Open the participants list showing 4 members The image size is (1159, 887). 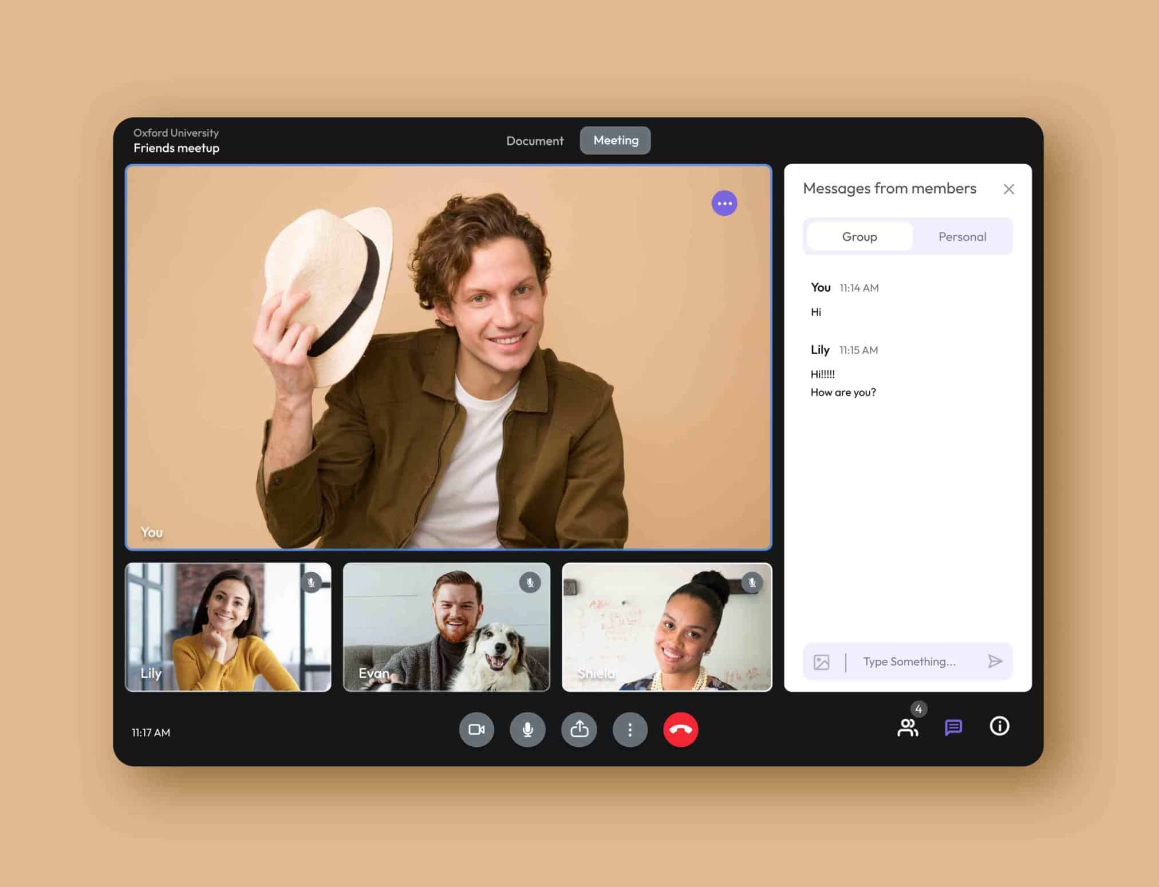click(908, 727)
